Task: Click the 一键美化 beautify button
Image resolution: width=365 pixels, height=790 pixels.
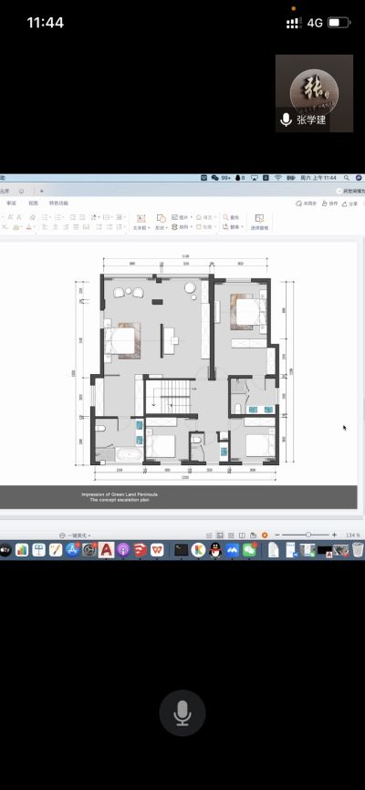Action: pos(76,535)
